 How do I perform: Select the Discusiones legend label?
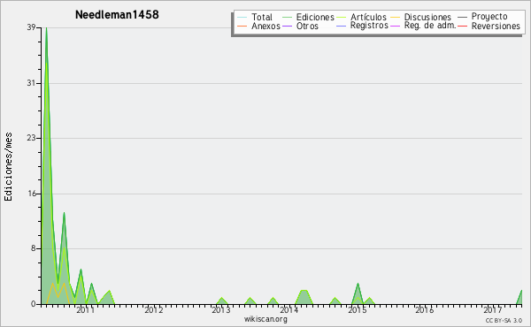(427, 17)
